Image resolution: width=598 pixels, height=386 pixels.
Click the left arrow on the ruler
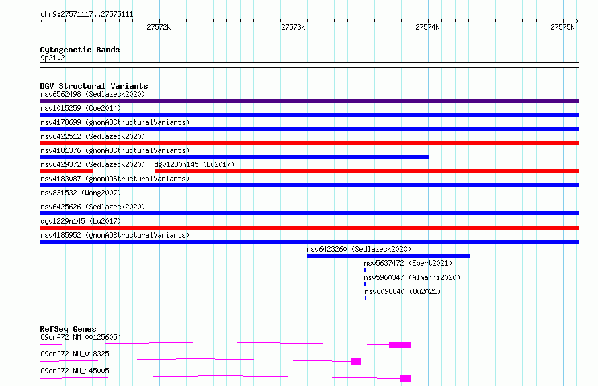(x=42, y=21)
